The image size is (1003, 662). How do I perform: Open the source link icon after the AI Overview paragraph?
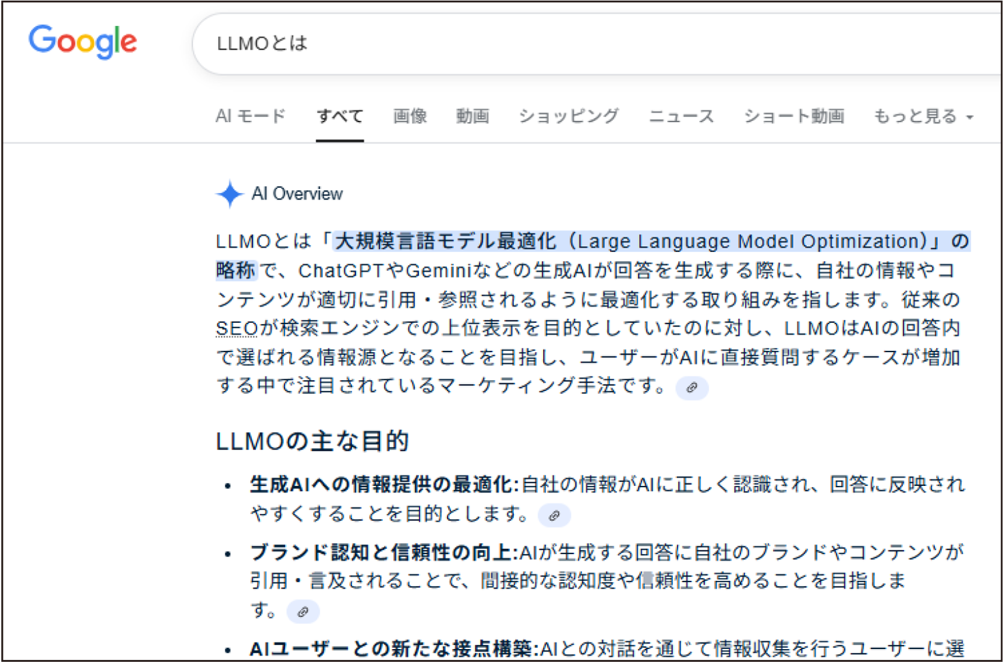click(x=691, y=388)
